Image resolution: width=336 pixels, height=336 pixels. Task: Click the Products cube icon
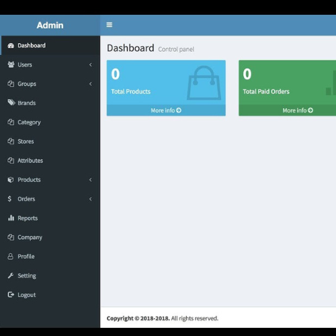11,179
